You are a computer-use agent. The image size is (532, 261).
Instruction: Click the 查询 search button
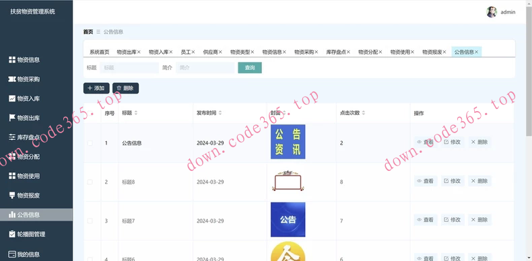pos(250,67)
